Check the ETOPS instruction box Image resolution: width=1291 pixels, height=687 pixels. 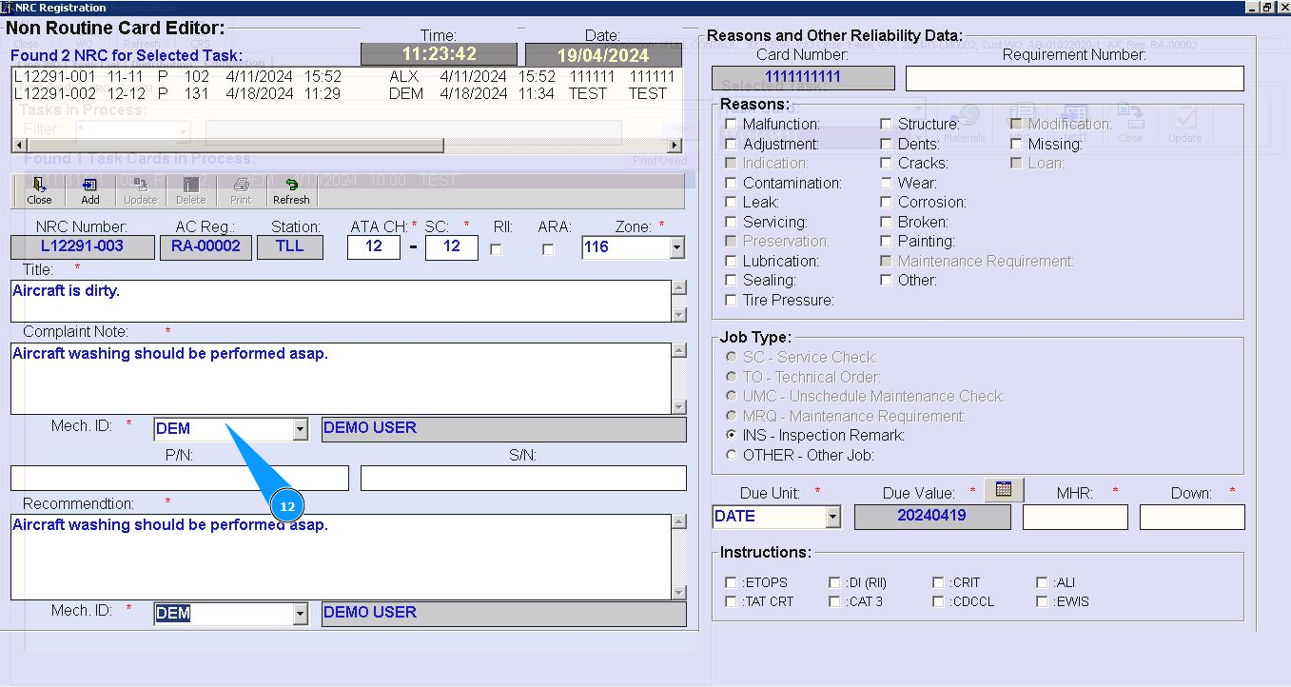coord(731,582)
